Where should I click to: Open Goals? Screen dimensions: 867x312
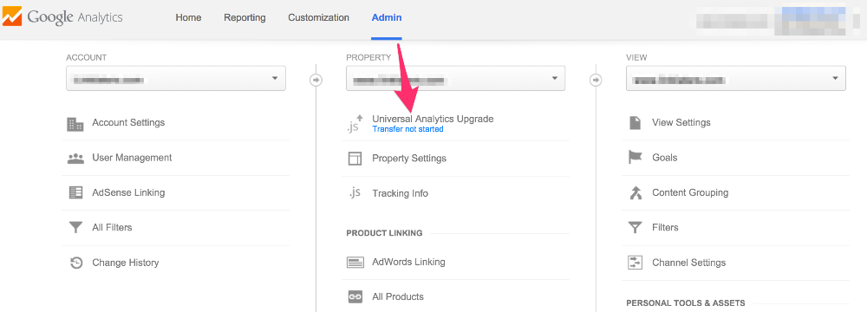[665, 158]
